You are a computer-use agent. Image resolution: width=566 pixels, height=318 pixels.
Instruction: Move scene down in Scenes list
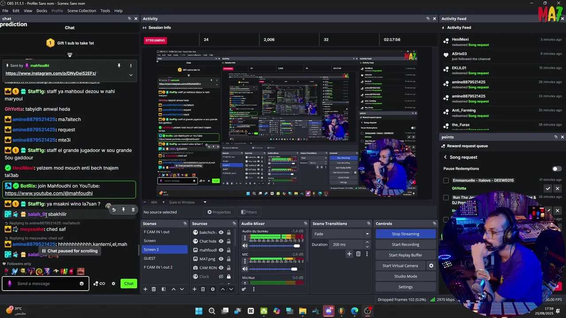click(182, 289)
